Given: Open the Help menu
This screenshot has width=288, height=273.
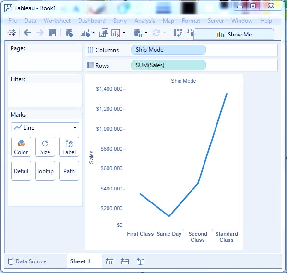Looking at the screenshot, I should 266,21.
